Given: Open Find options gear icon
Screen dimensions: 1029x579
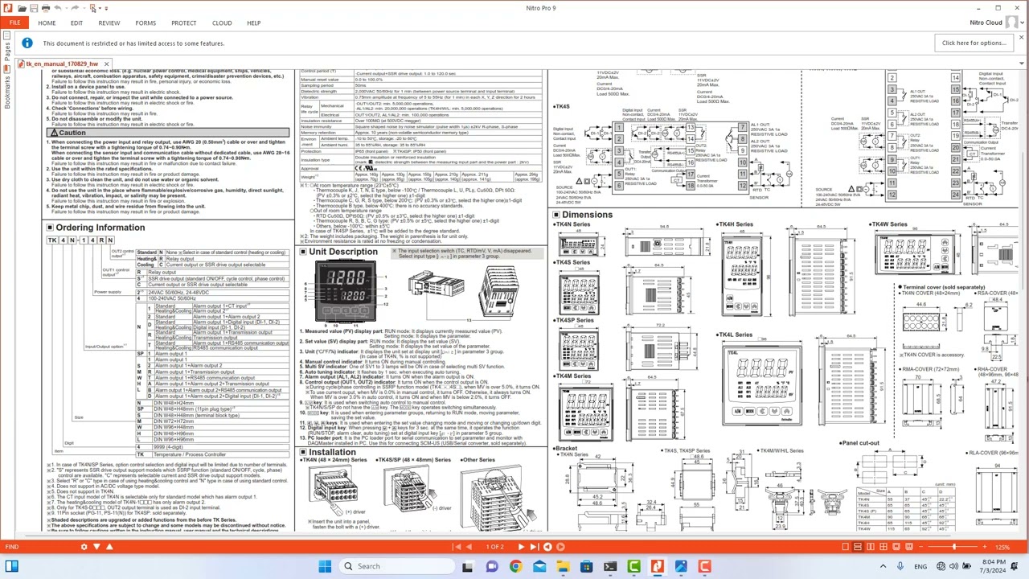Looking at the screenshot, I should tap(84, 547).
